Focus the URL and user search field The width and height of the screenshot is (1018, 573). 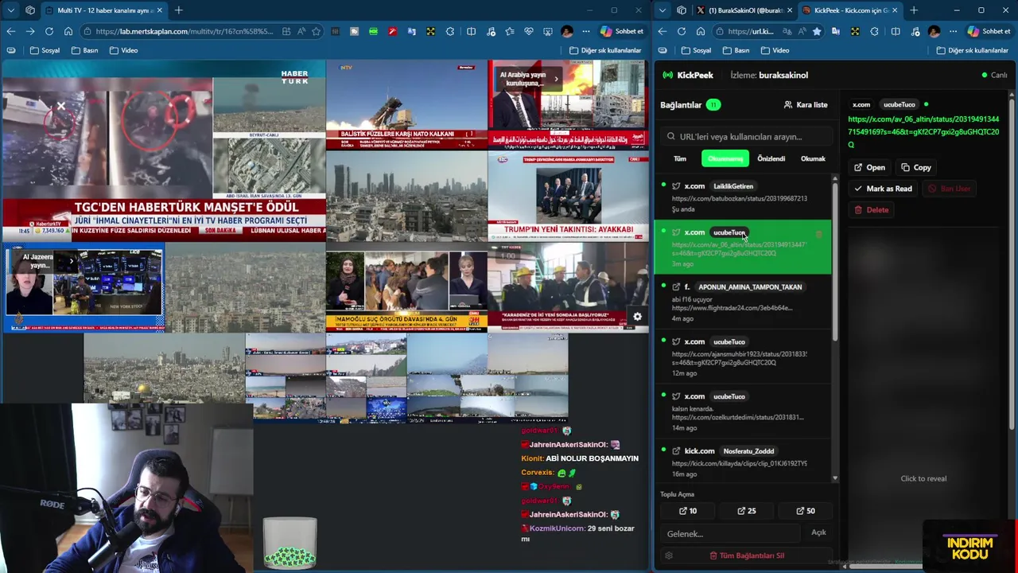pyautogui.click(x=746, y=137)
